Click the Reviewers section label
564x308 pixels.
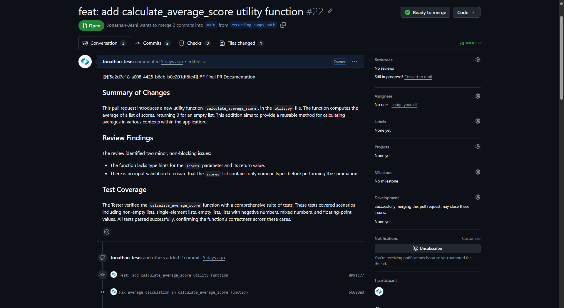point(383,60)
